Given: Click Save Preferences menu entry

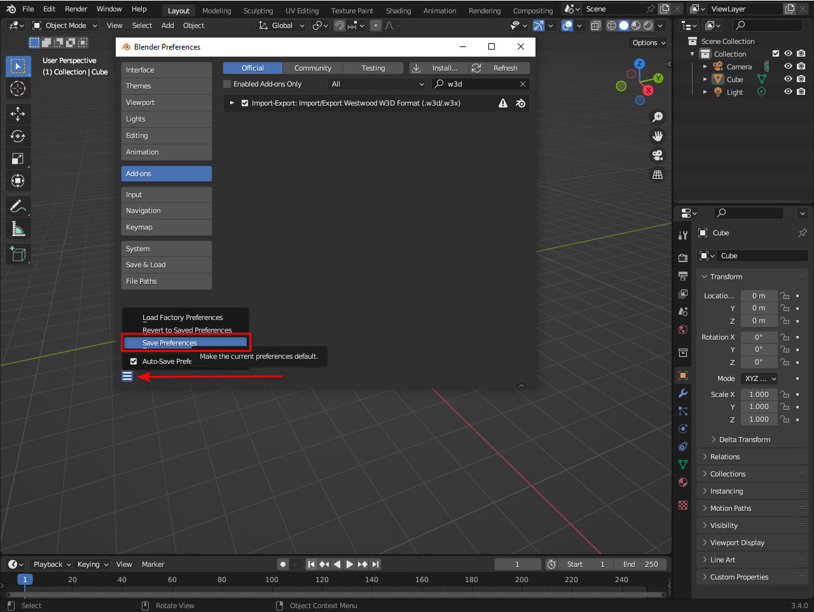Looking at the screenshot, I should (x=170, y=343).
